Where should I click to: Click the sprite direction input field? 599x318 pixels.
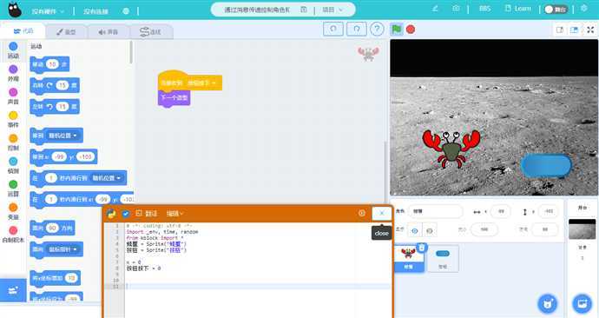545,229
